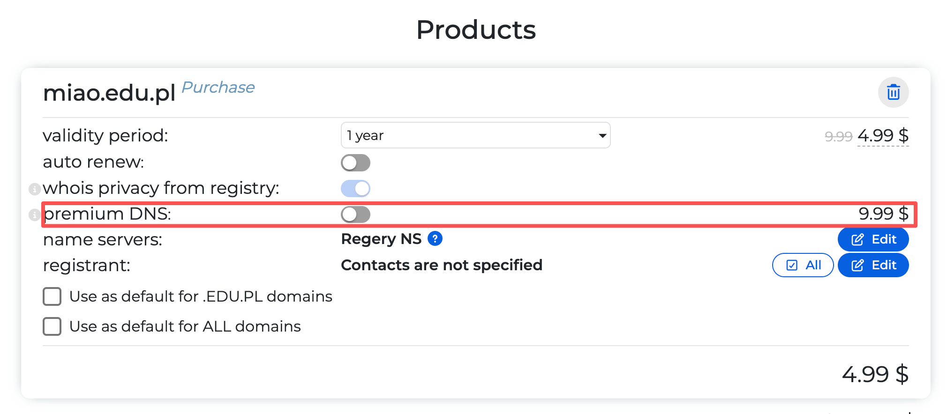Click the Regery NS name server text

(381, 239)
